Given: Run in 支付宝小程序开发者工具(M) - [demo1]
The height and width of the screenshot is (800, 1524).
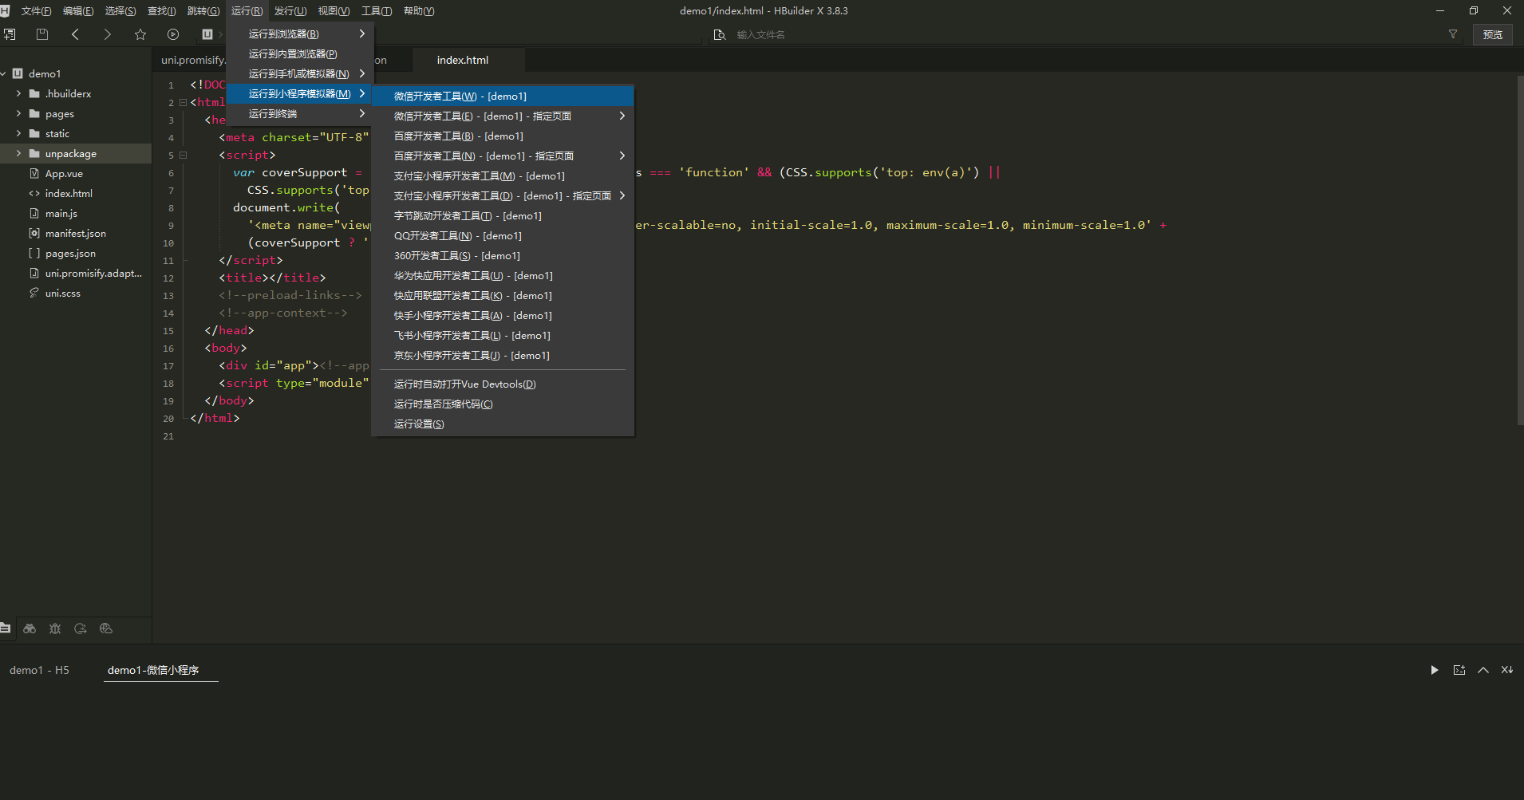Looking at the screenshot, I should pos(503,175).
